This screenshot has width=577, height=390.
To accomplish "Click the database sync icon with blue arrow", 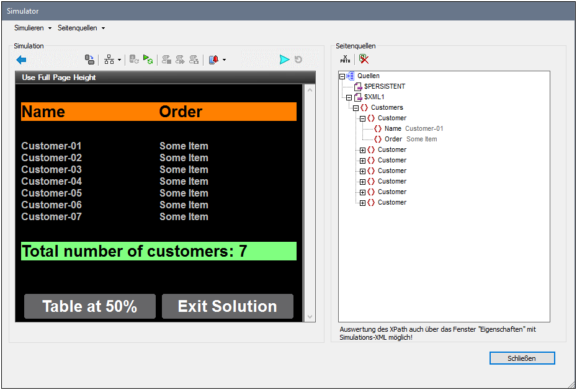I will coord(89,60).
